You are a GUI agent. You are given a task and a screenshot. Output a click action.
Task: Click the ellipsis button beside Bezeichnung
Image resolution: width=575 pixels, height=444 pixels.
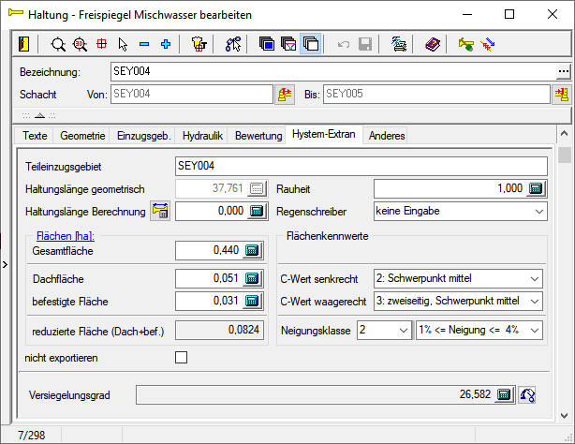563,71
